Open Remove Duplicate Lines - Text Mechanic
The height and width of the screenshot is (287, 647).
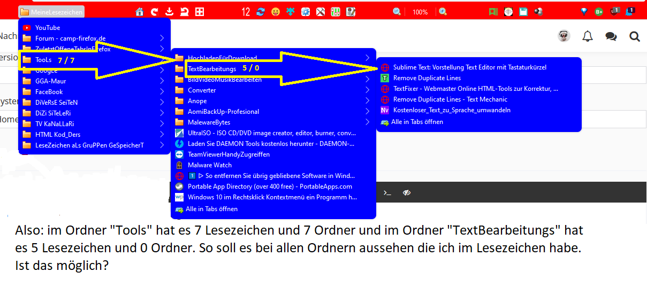(478, 99)
